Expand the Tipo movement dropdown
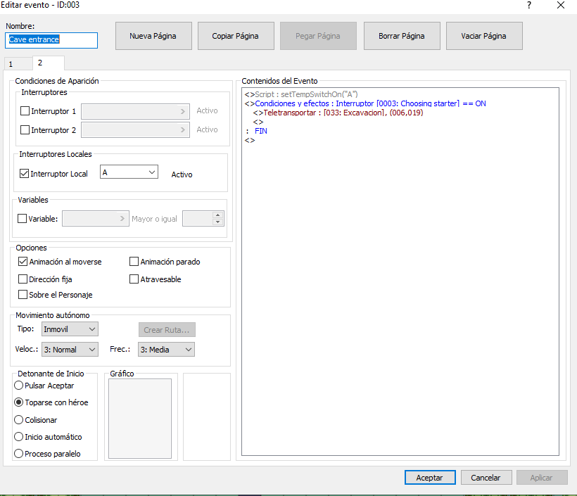The image size is (577, 496). click(70, 329)
